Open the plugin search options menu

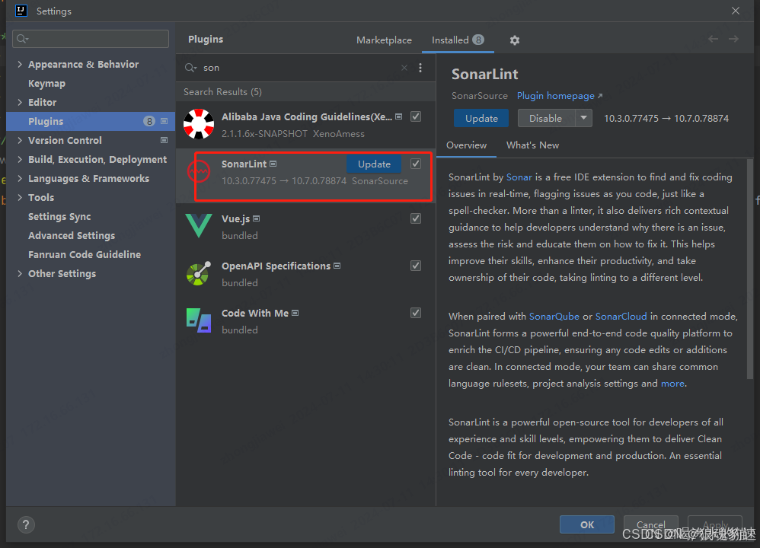click(420, 68)
